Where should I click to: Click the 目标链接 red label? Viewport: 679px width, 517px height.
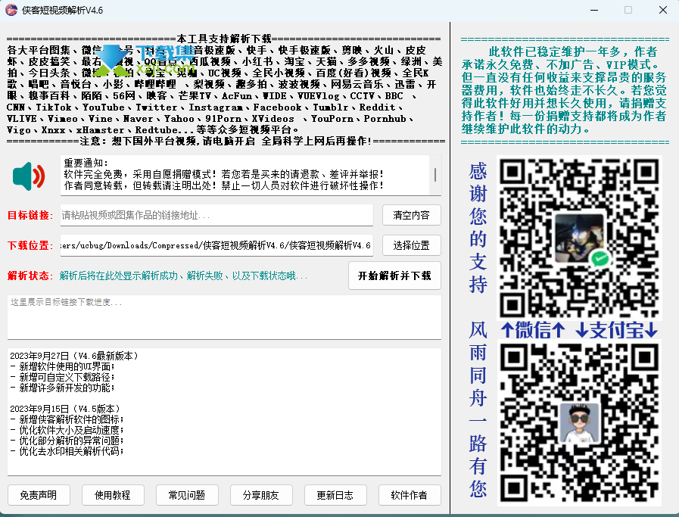[30, 215]
